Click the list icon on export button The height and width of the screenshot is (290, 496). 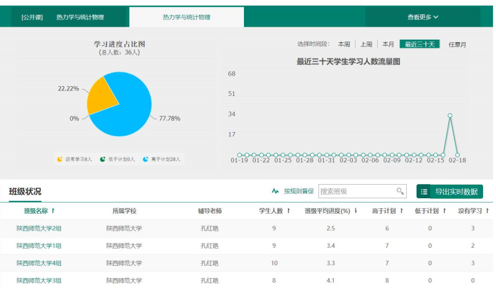point(424,192)
